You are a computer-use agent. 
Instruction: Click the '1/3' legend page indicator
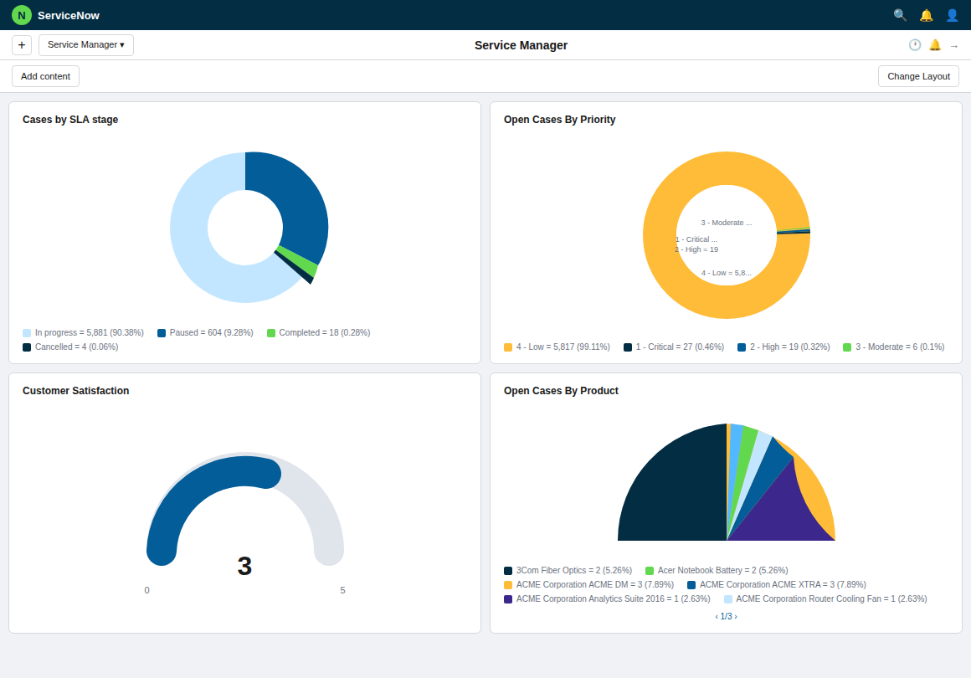pos(727,616)
